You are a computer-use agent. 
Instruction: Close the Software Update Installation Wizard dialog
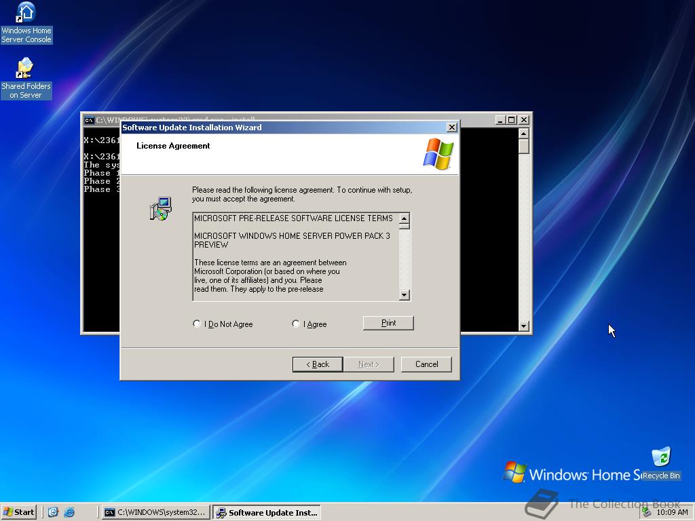pos(451,128)
